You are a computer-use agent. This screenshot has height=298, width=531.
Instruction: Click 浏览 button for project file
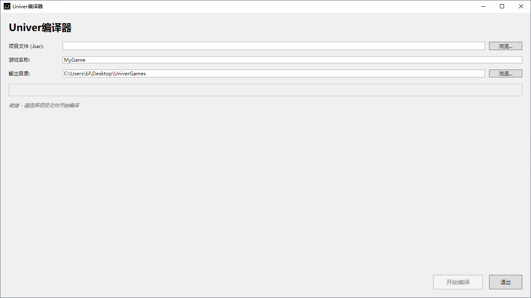(x=505, y=46)
